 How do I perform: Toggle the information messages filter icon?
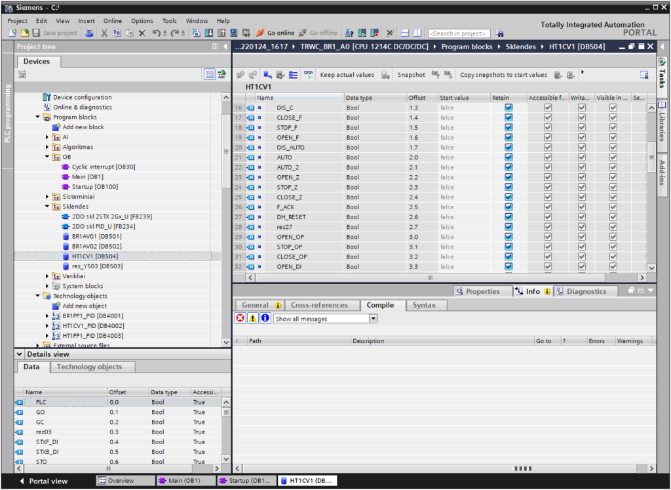265,318
